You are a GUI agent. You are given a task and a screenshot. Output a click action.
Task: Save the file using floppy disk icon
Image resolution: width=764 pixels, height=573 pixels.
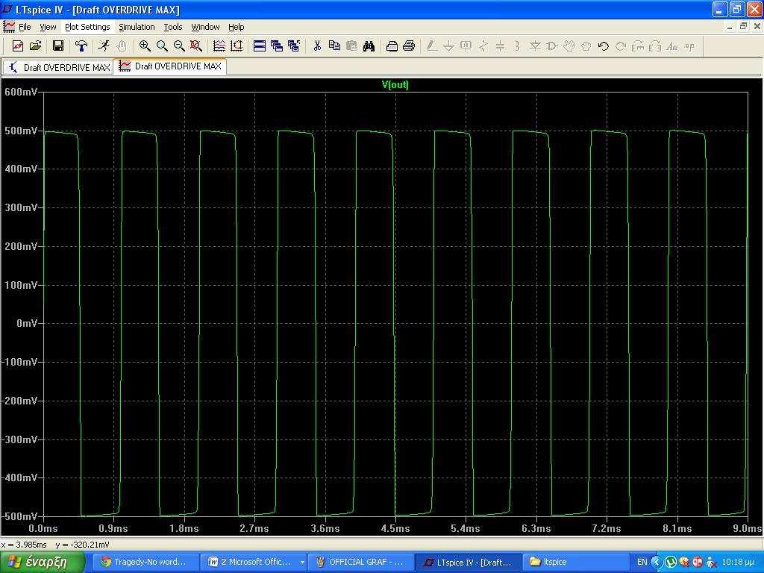[58, 46]
